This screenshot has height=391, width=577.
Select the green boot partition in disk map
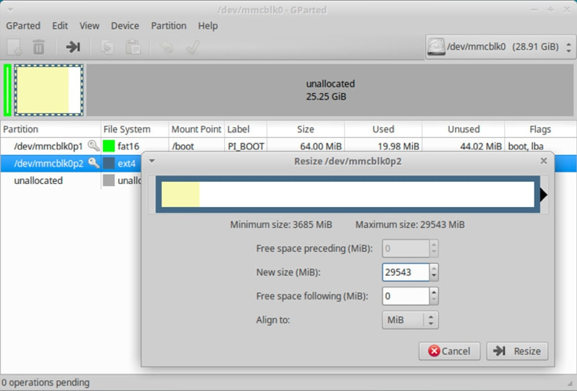(7, 90)
